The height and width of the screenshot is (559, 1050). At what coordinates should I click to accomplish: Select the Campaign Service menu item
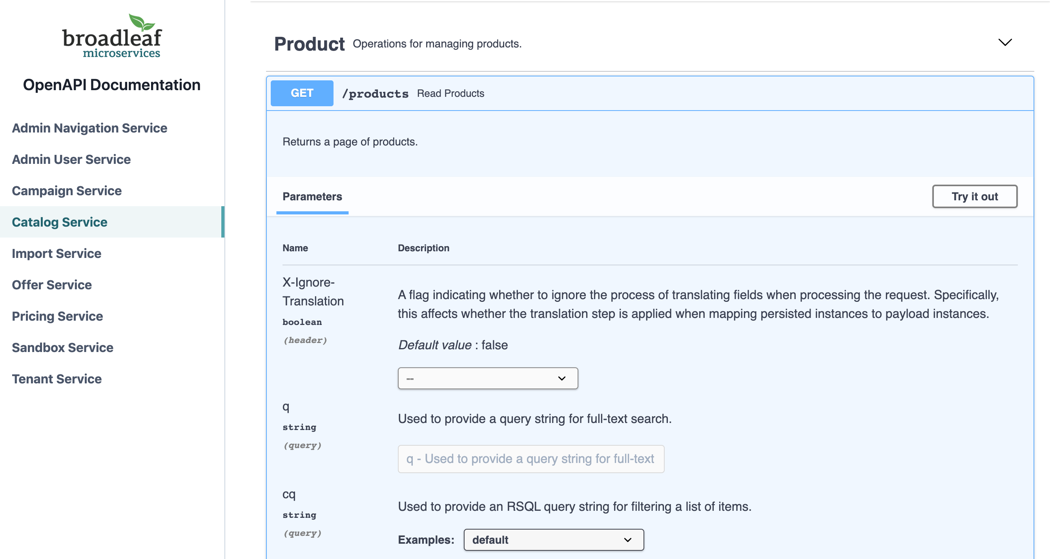(67, 191)
